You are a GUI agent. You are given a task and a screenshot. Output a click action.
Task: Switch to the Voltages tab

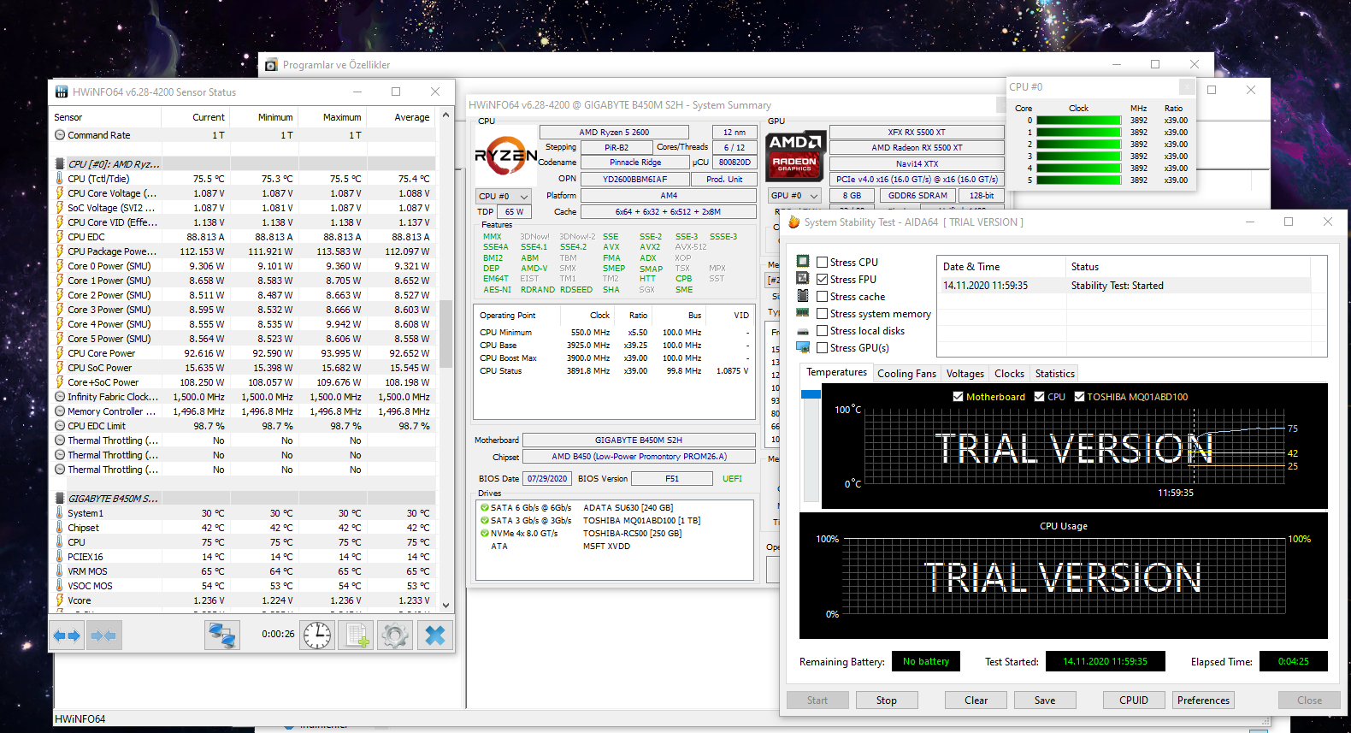pyautogui.click(x=965, y=374)
